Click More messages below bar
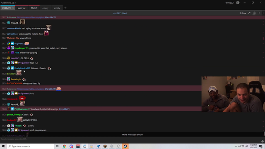 (132, 135)
